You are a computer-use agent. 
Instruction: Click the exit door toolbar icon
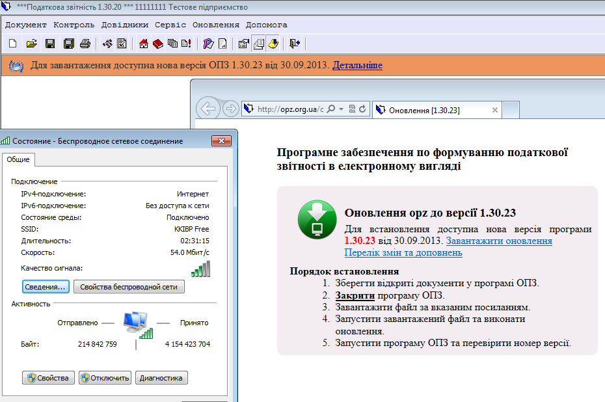point(295,44)
